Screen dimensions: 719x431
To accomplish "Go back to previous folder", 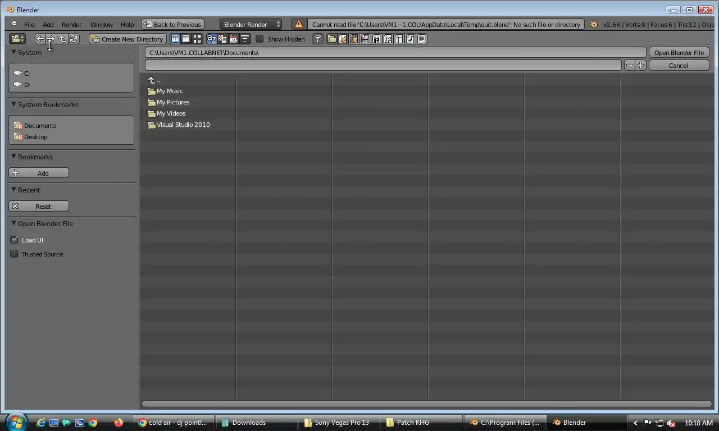I will pos(40,39).
